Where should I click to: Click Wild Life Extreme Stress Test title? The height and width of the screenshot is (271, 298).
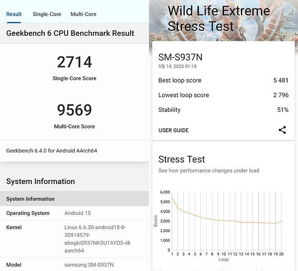tap(219, 18)
